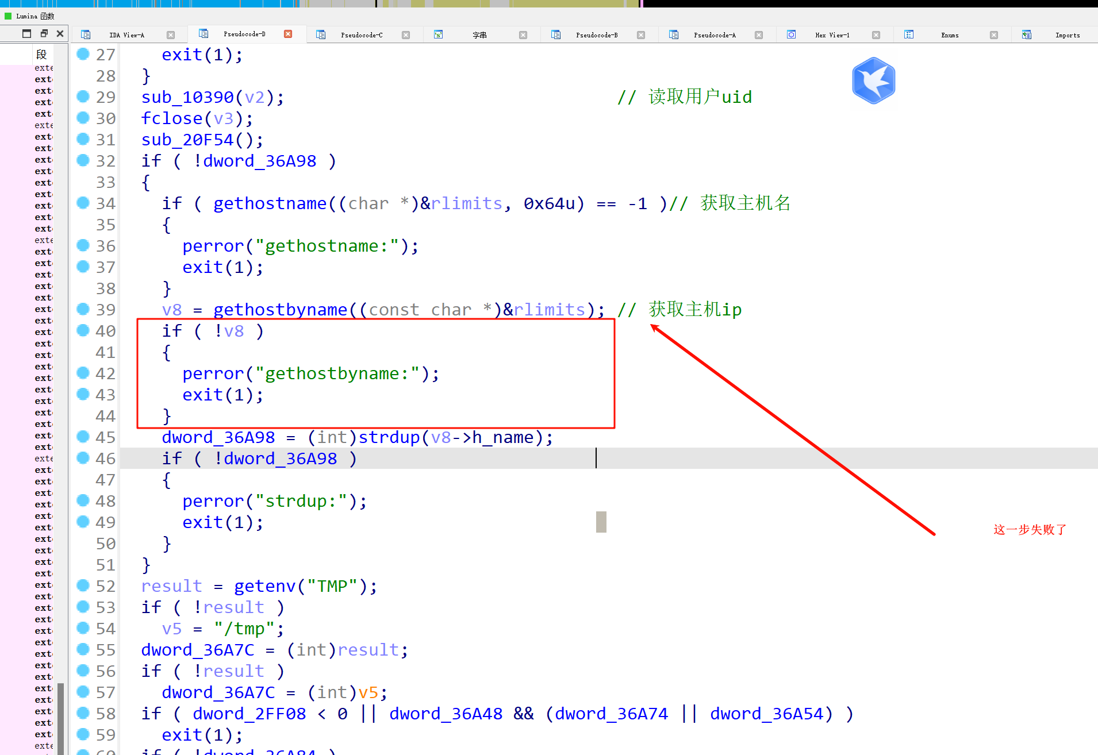Switch to the Pseudocode-B tab
Viewport: 1098px width, 755px height.
click(x=597, y=35)
